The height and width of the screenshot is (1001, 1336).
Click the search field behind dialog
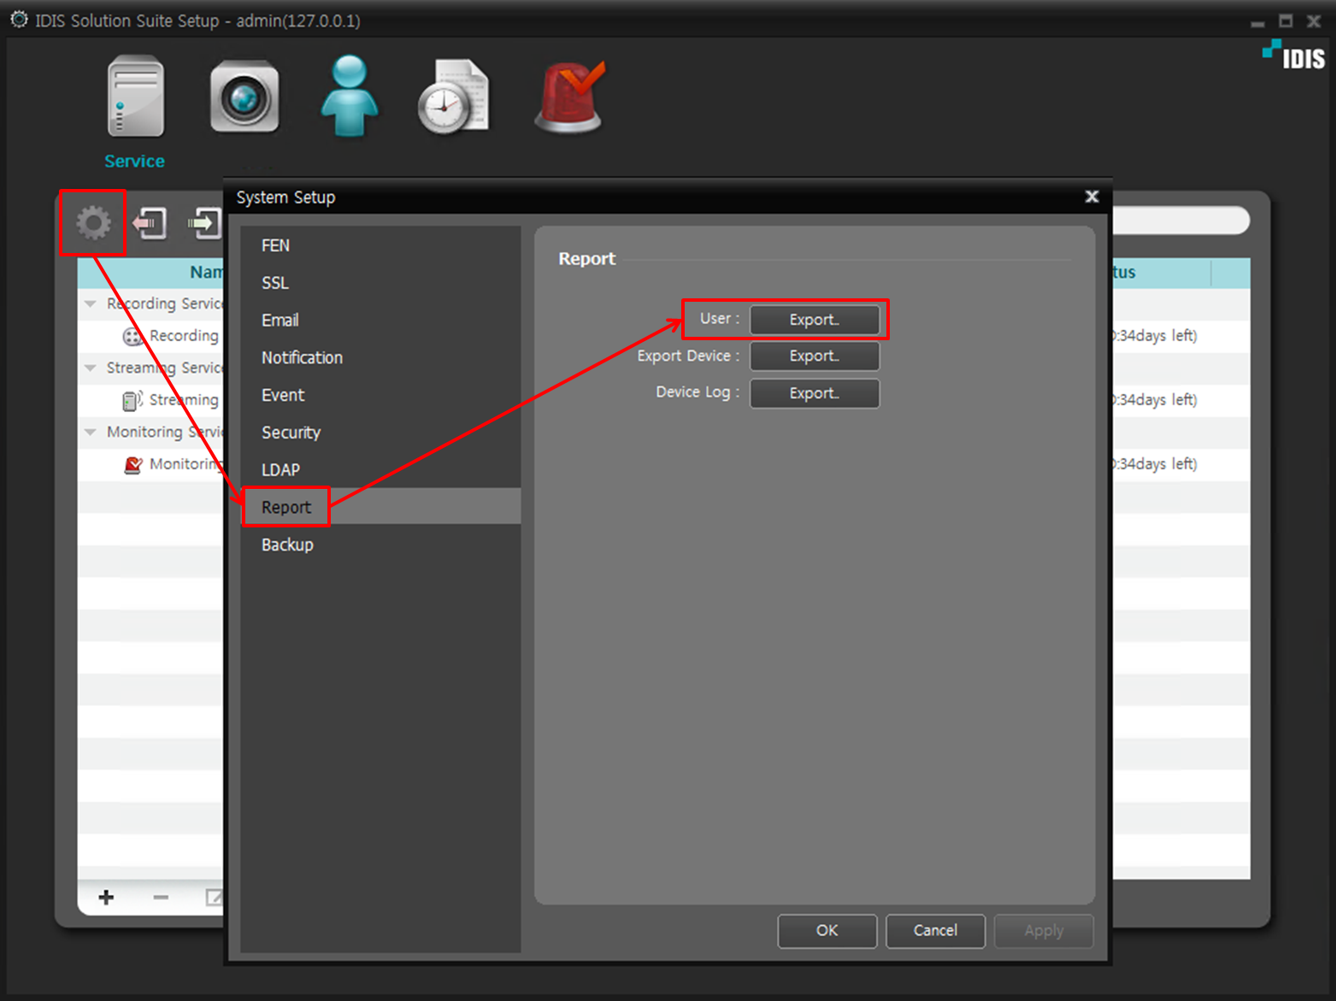(x=1181, y=221)
